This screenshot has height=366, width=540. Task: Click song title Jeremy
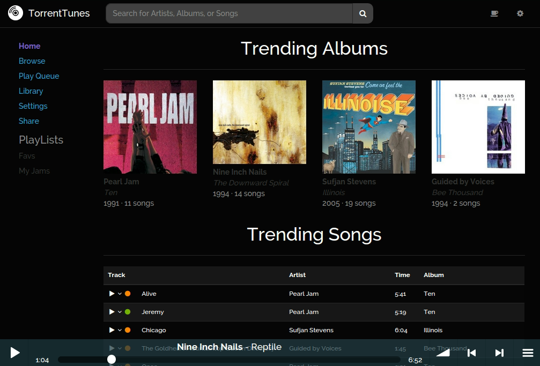click(153, 312)
